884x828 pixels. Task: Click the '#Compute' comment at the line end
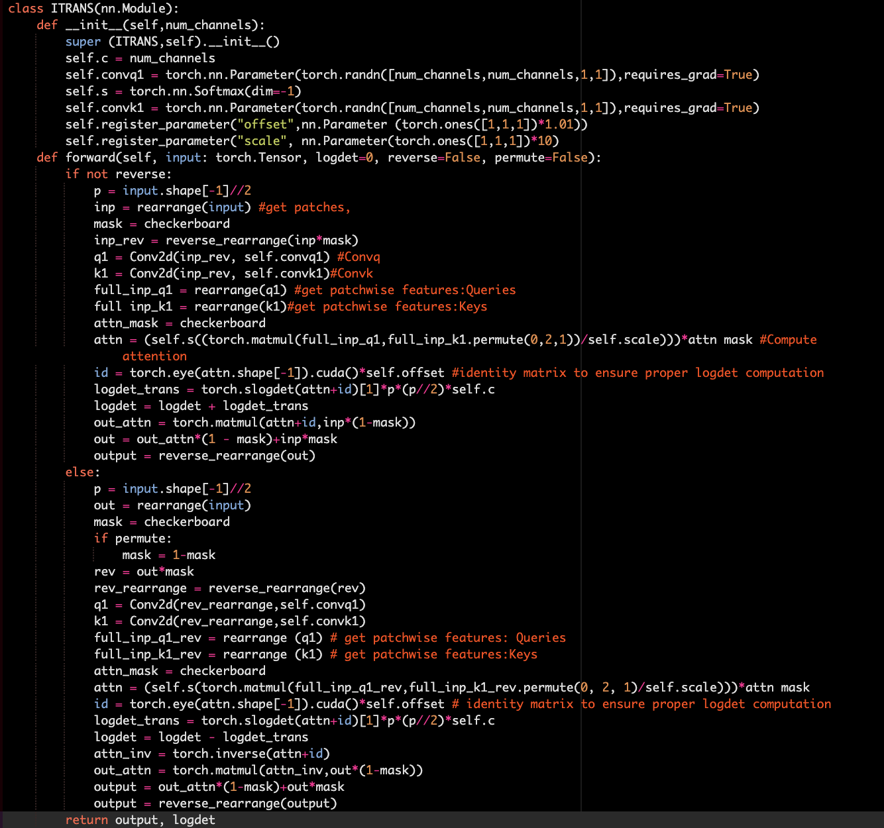(788, 340)
